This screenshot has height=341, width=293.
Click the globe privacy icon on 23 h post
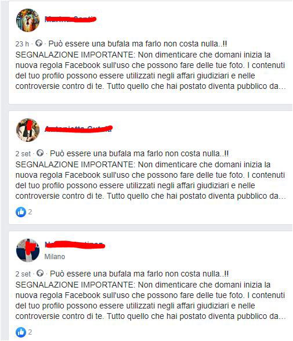pos(39,43)
